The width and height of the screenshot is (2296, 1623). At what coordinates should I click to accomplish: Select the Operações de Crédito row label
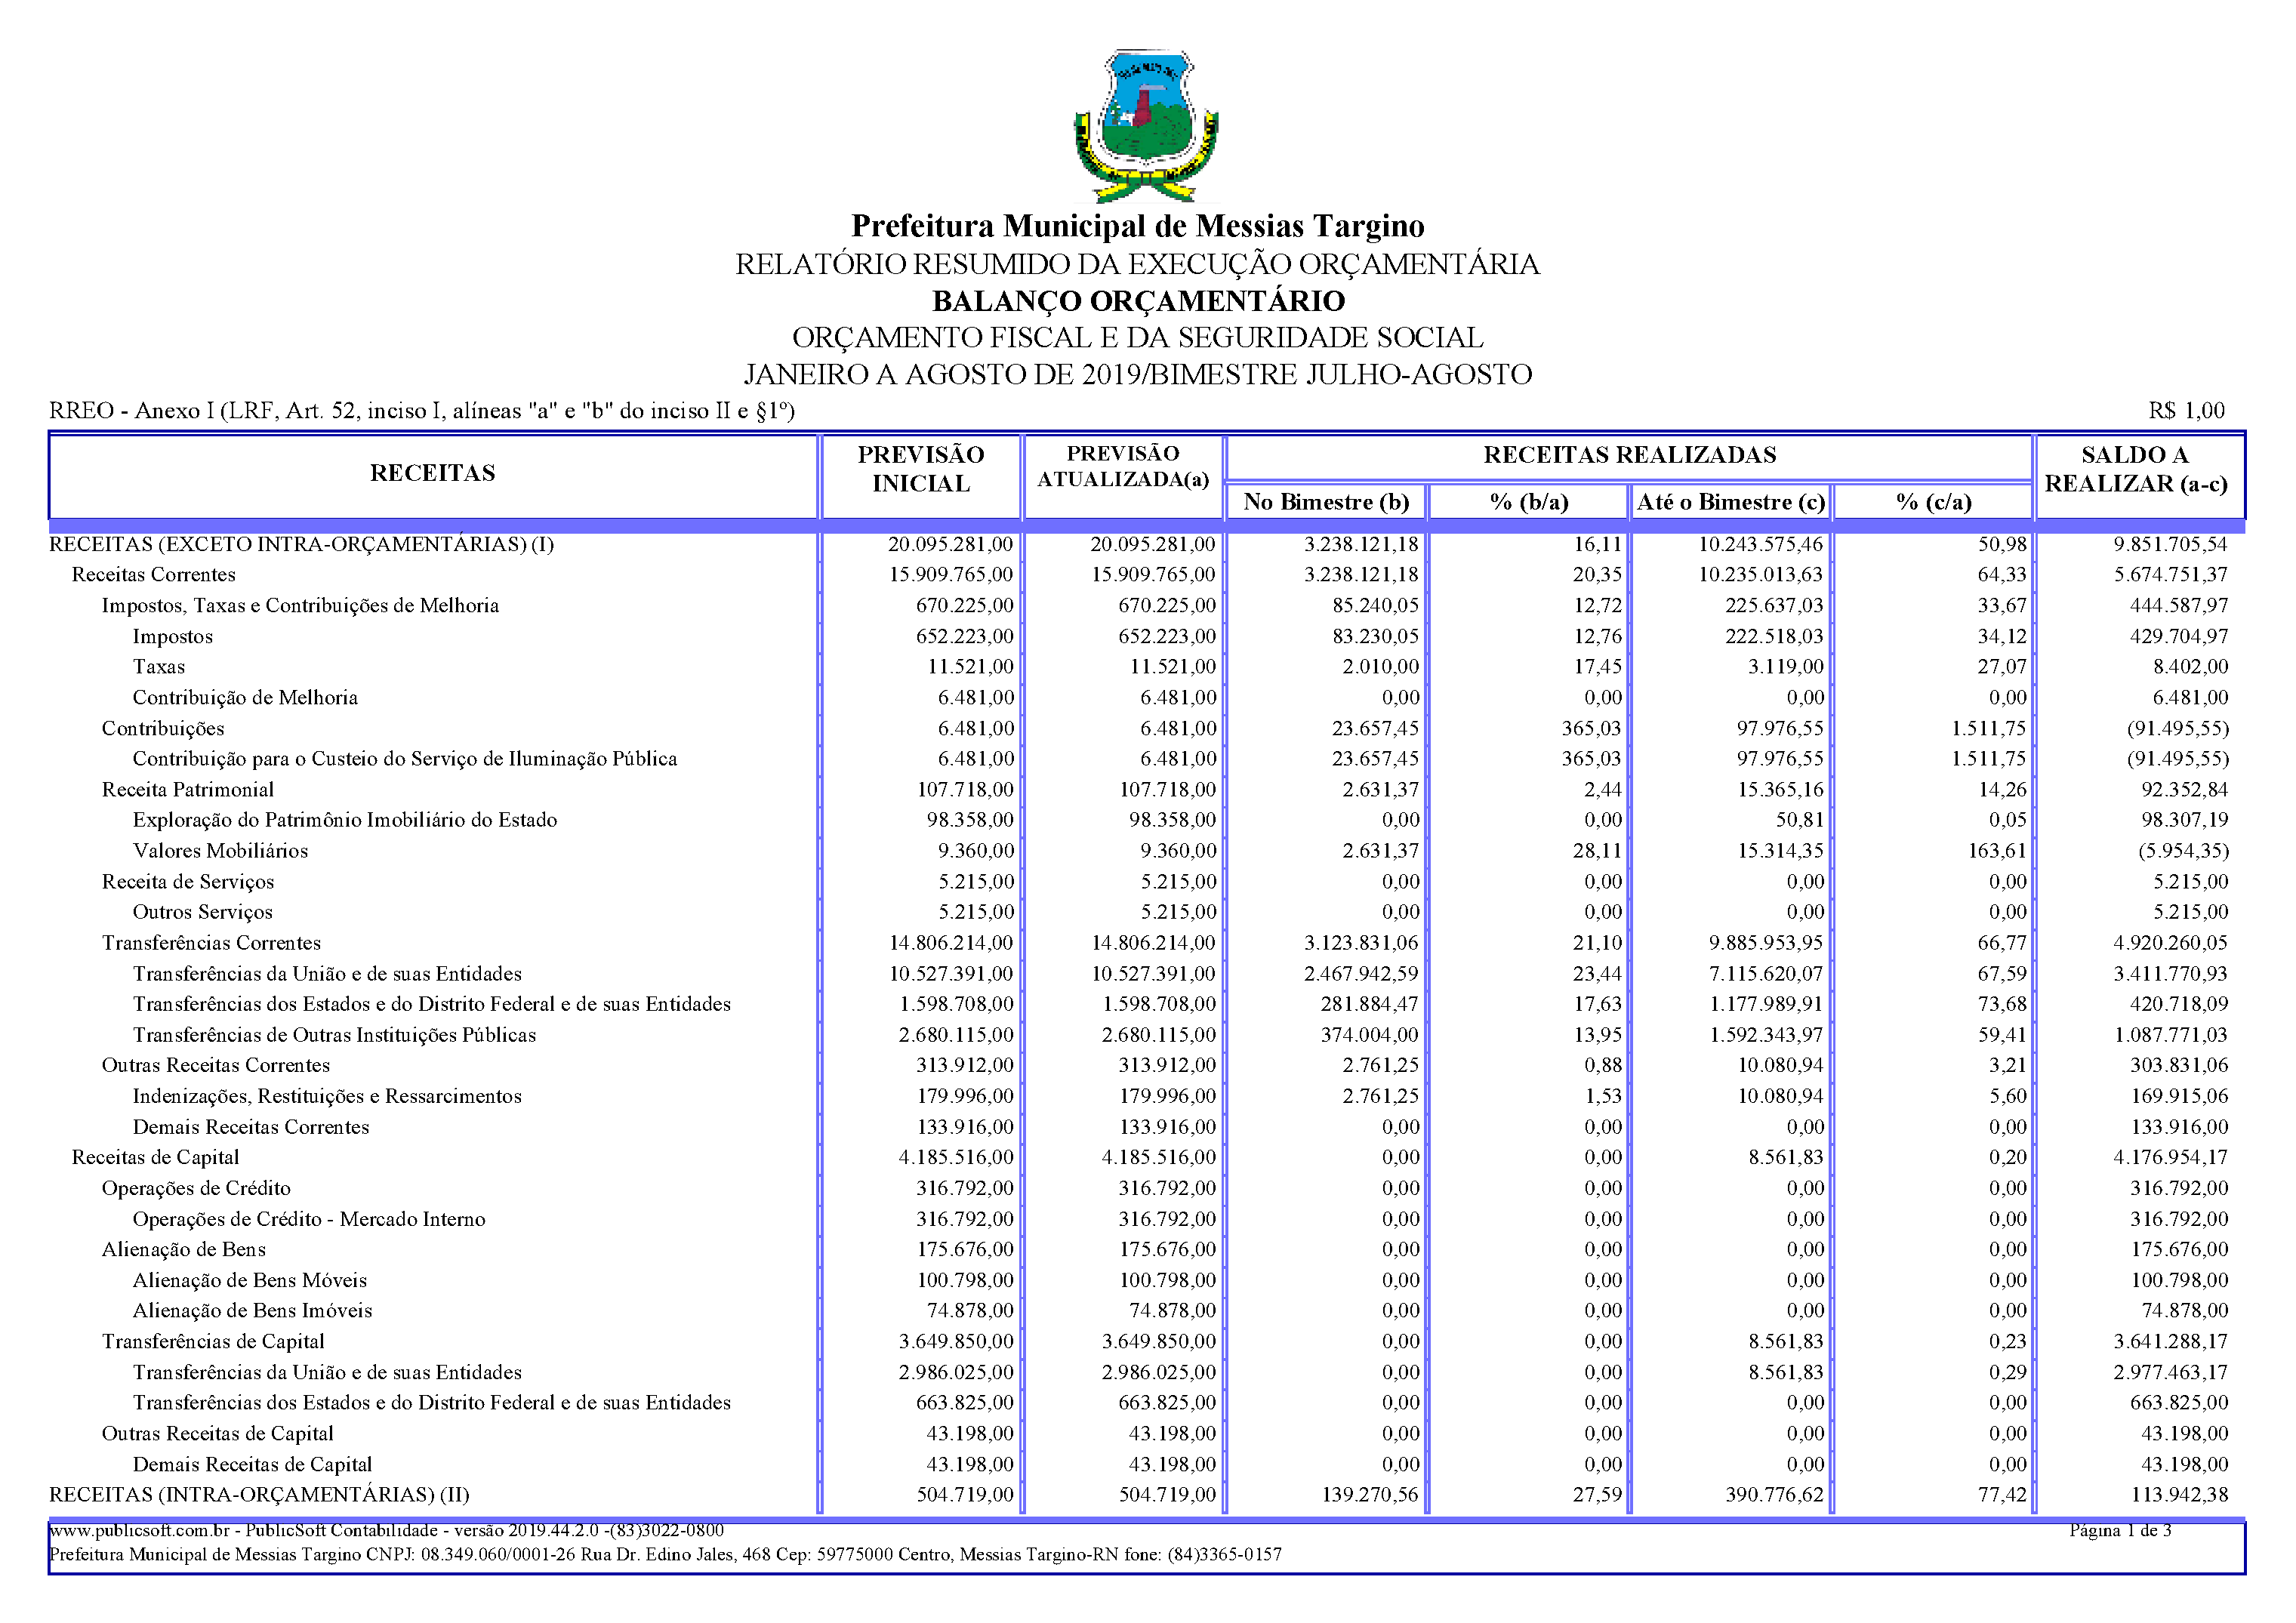tap(196, 1188)
